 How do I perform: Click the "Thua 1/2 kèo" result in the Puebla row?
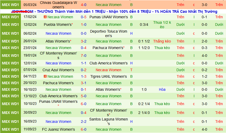[162, 25]
